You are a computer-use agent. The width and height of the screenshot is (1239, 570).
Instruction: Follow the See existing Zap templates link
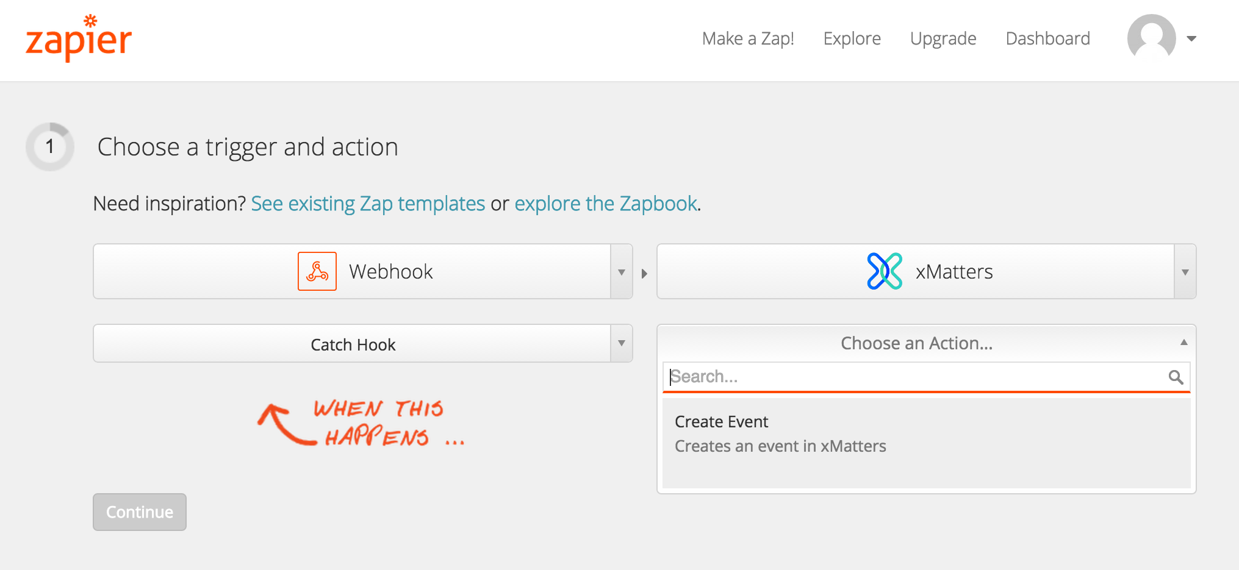368,204
